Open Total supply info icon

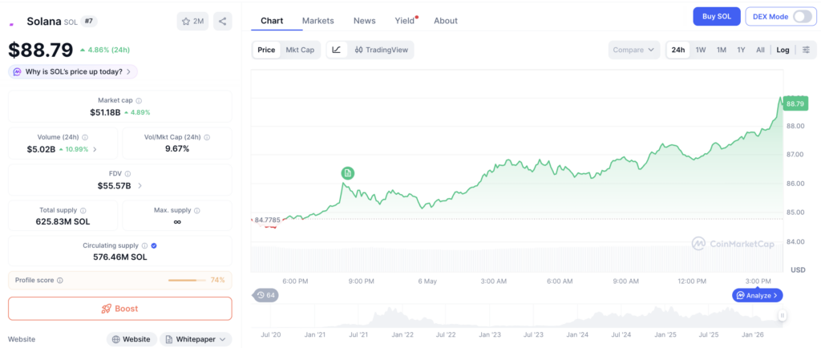[83, 210]
